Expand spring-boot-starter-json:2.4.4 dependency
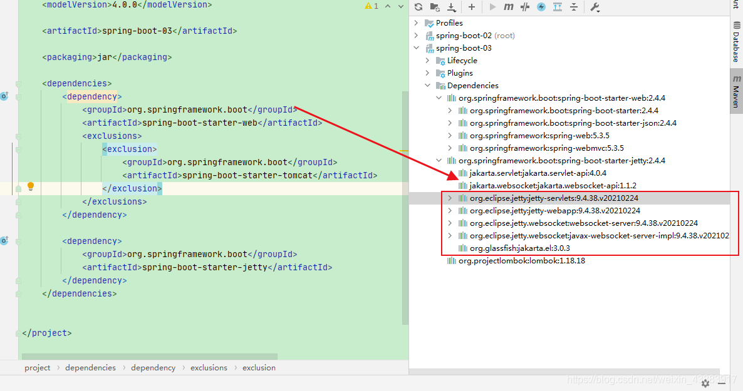 pos(450,123)
